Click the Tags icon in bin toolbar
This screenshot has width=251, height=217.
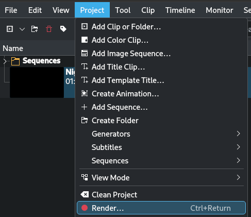[63, 29]
